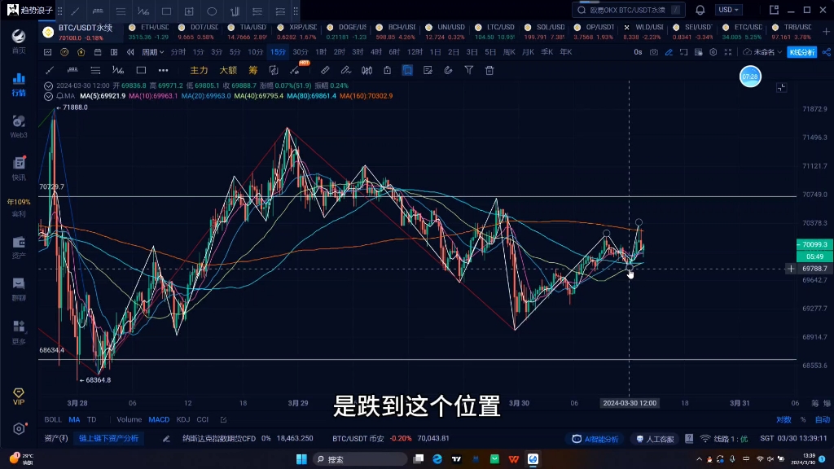Select the trend line drawing tool in second toolbar
Viewport: 834px width, 469px height.
point(50,70)
